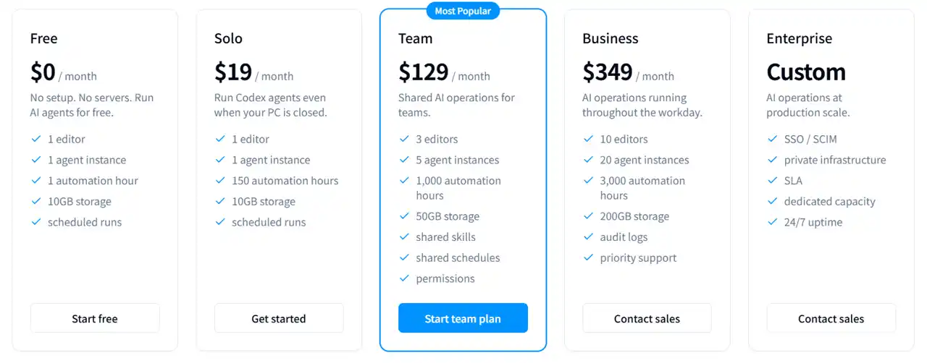
Task: Click the Start free button
Action: tap(95, 318)
